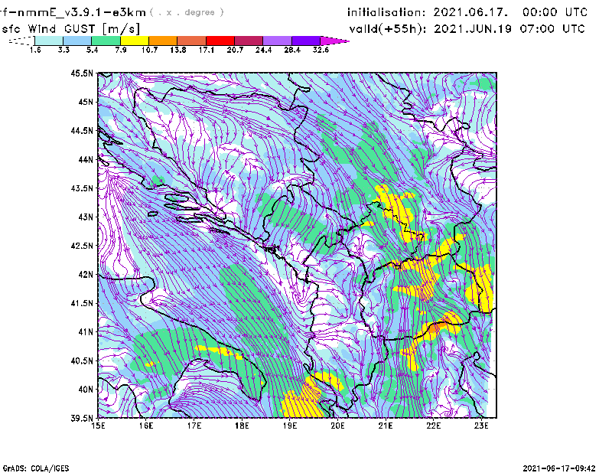Pick the red legend swatch after 17.1

tap(220, 41)
